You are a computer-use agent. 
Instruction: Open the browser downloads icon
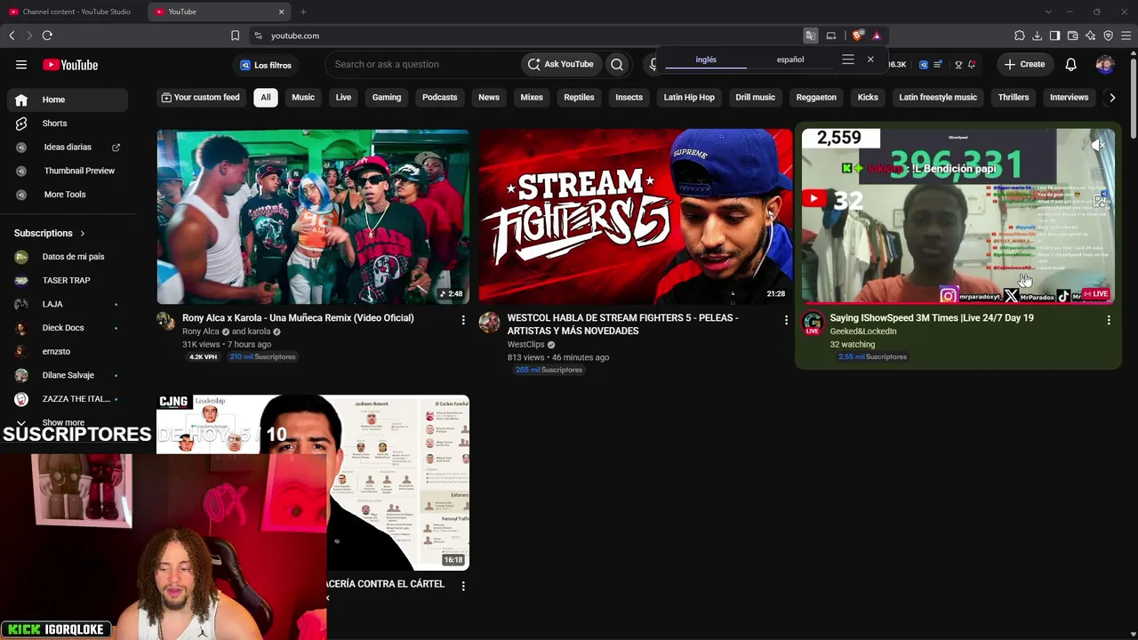click(1037, 36)
